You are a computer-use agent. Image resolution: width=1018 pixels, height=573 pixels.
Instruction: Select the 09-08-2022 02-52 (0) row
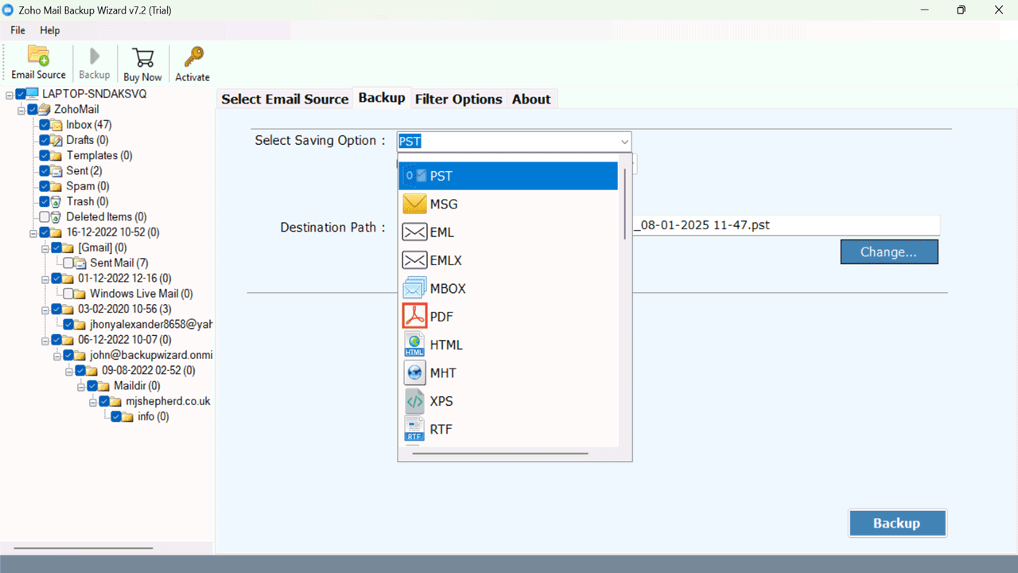[149, 371]
